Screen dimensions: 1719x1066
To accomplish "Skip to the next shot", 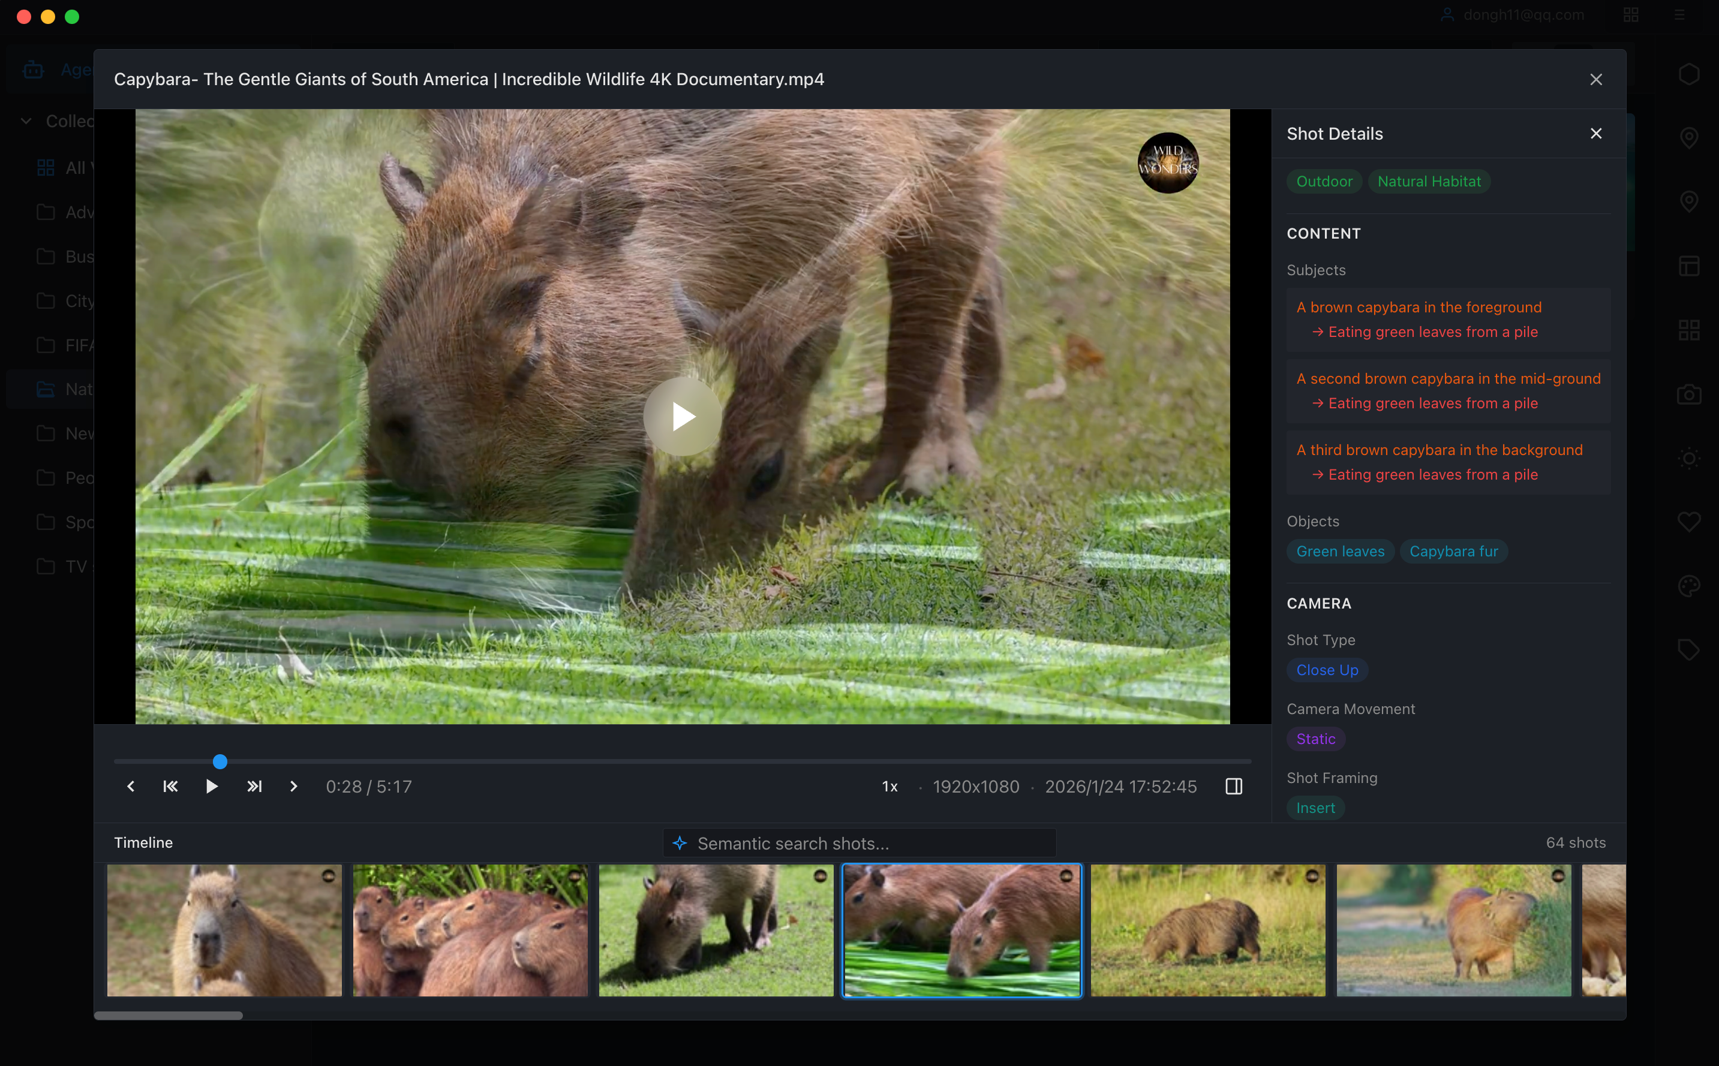I will (x=254, y=786).
